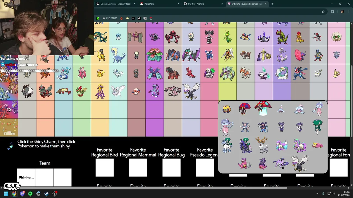Click the empty Favorite Regional Bird box

[105, 167]
